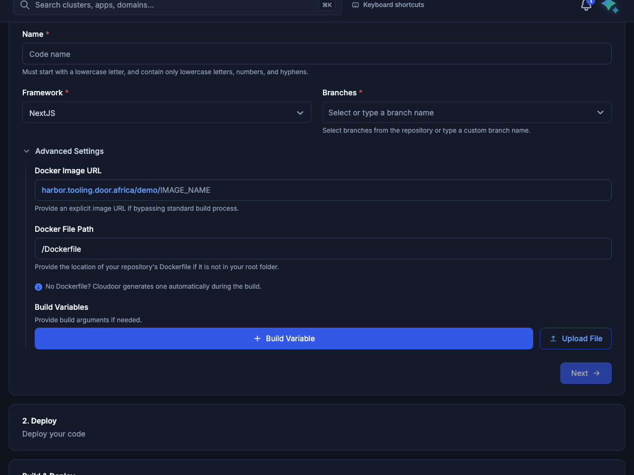Click the Build Variables heading
634x475 pixels.
coord(61,307)
